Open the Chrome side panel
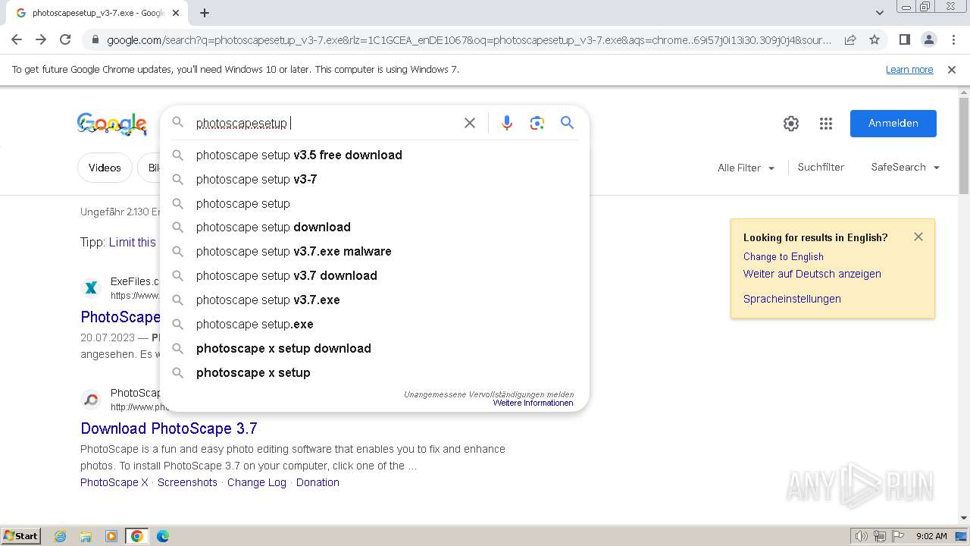The image size is (970, 546). click(904, 39)
